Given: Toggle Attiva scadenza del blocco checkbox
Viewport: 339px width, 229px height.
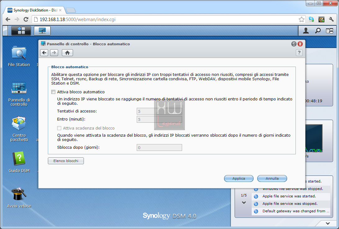Looking at the screenshot, I should point(59,128).
